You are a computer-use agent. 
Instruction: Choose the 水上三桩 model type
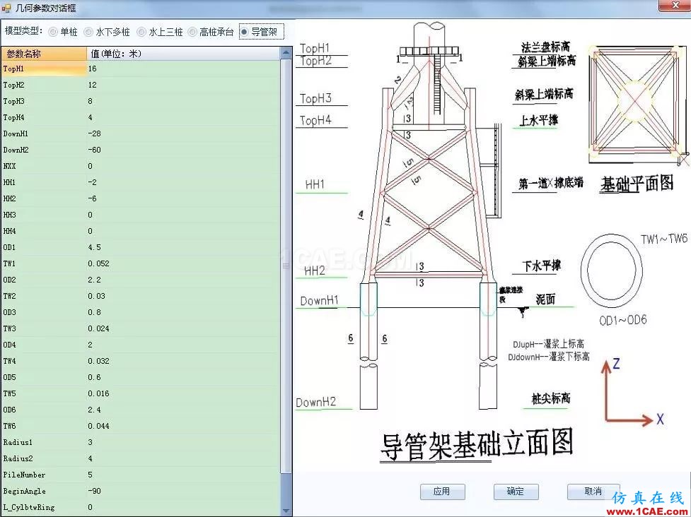160,32
